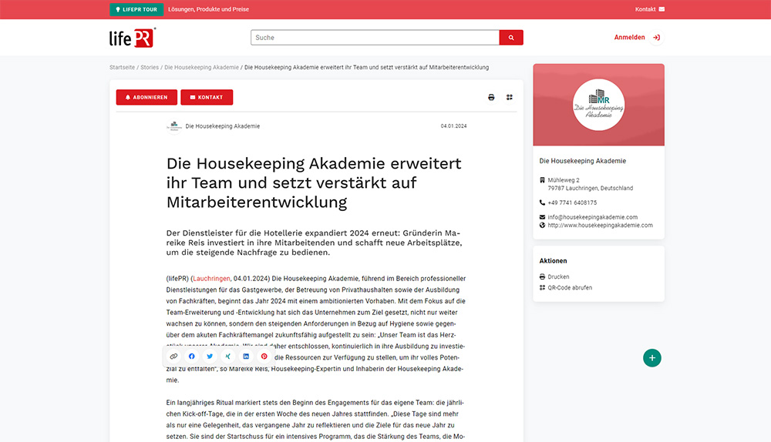Choose QR-Code abrufen under Aktionen

tap(570, 288)
